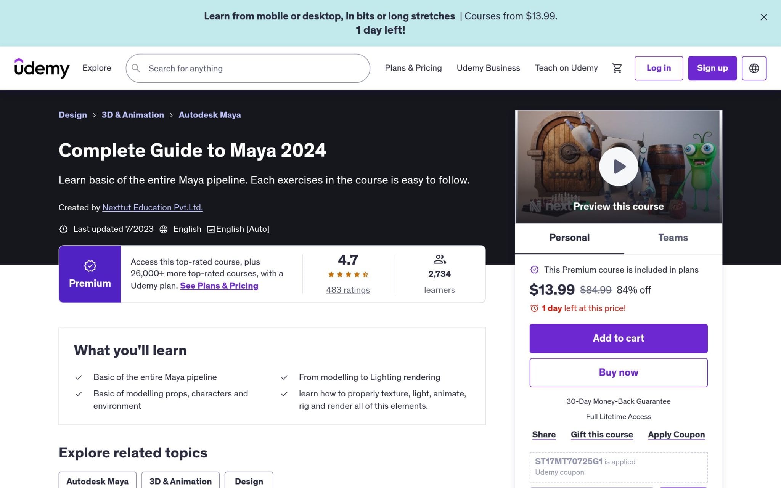Play the course preview video
The width and height of the screenshot is (781, 488).
click(x=619, y=167)
